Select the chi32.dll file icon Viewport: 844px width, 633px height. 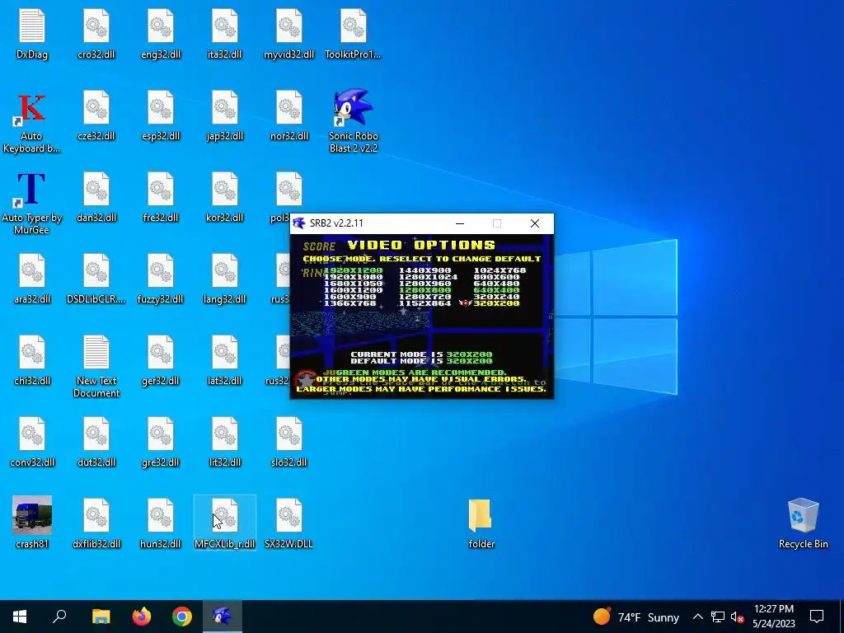pyautogui.click(x=32, y=353)
